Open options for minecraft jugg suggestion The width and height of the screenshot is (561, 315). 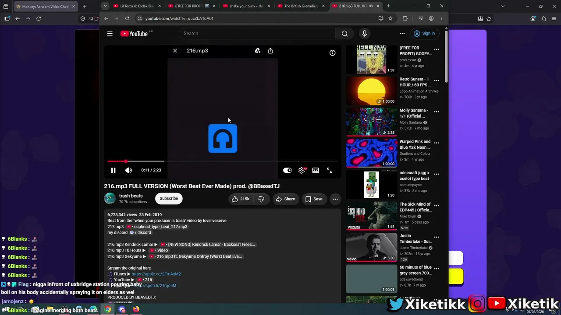436,174
